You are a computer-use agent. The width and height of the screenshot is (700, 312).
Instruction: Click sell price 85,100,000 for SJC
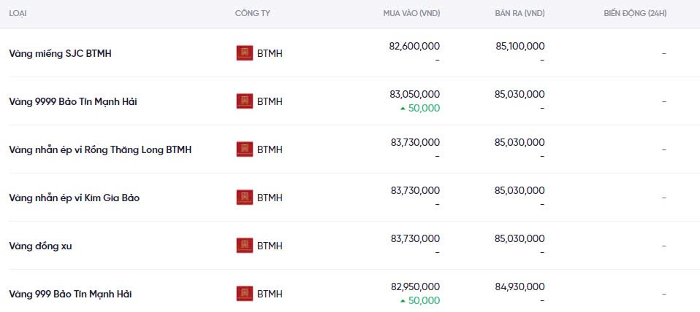[520, 46]
